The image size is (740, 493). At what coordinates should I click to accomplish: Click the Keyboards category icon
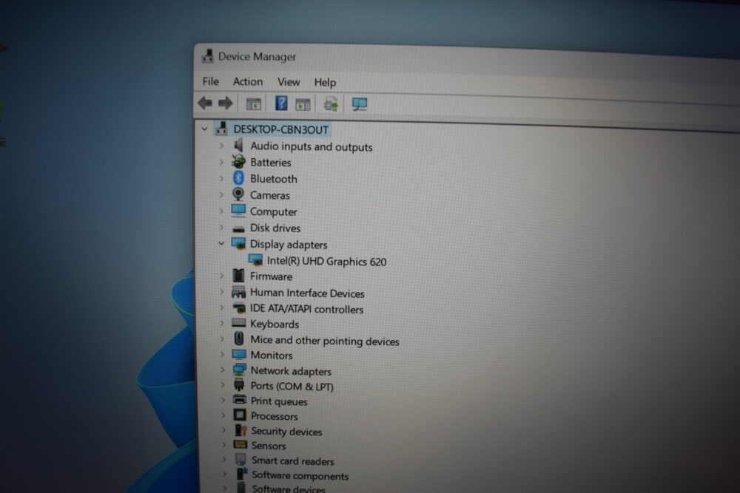[239, 323]
